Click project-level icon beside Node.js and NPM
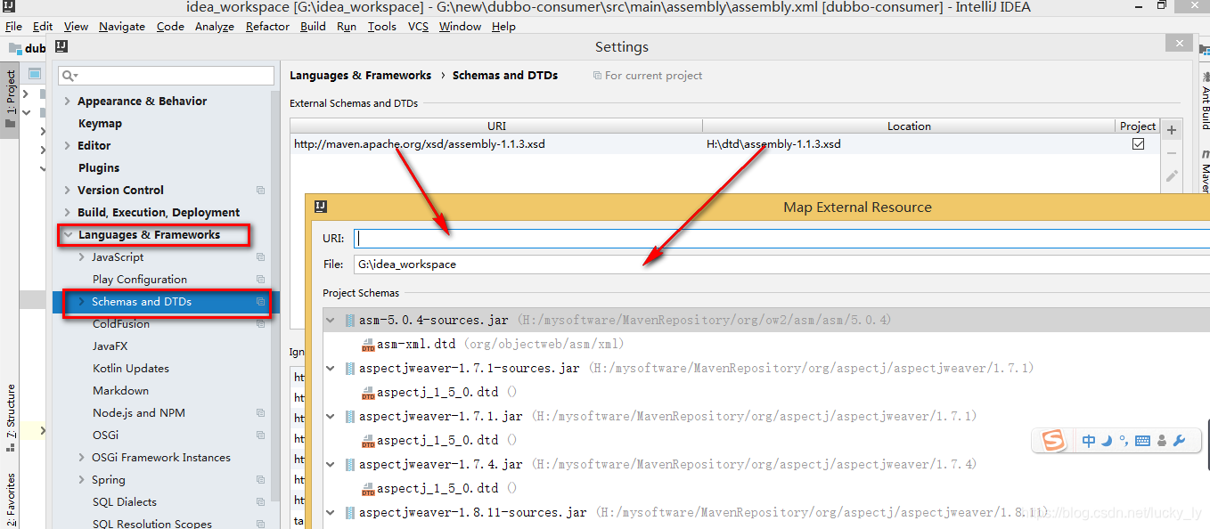The width and height of the screenshot is (1210, 529). [261, 413]
